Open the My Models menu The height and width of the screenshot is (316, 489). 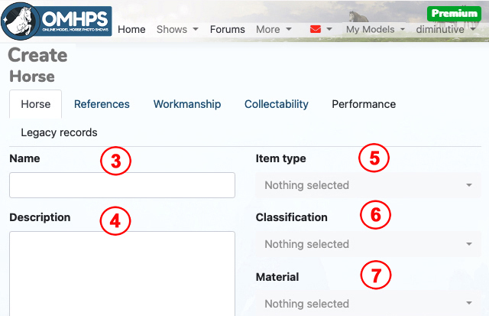click(x=375, y=29)
